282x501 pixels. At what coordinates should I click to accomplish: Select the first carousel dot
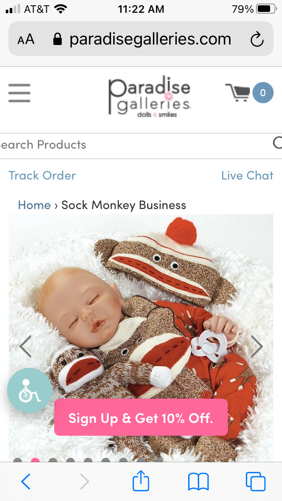18,461
